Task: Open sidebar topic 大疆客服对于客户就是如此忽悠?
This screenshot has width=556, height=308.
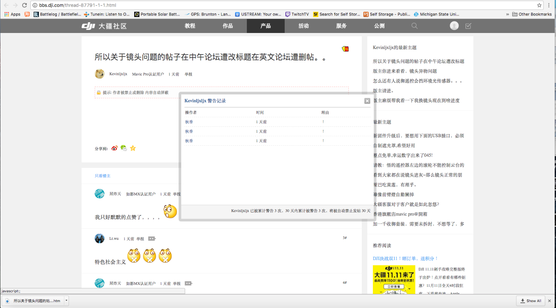Action: (x=406, y=204)
